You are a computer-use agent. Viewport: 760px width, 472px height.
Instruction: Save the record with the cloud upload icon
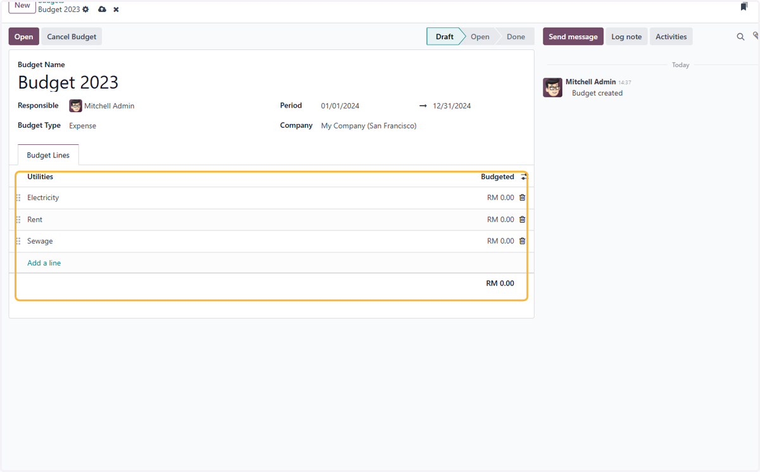click(102, 9)
